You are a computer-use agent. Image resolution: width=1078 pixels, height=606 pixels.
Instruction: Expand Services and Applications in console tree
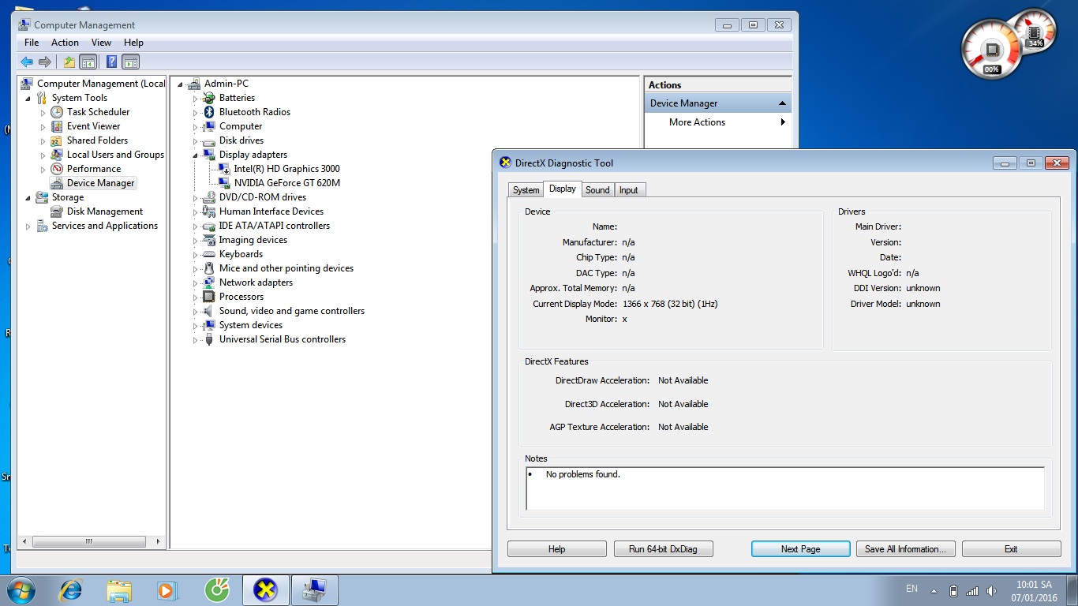[x=28, y=226]
